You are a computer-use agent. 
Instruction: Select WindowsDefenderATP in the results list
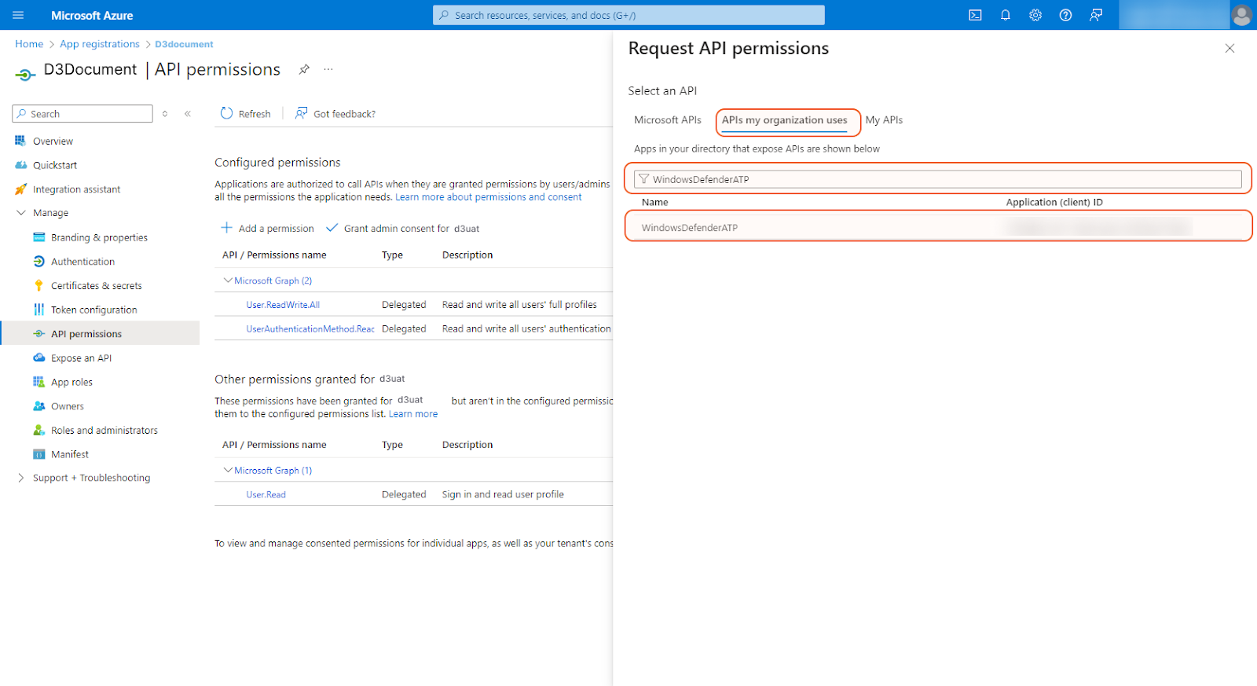[690, 228]
